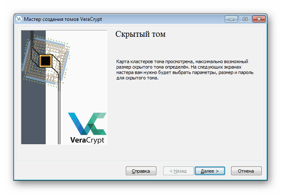Close the VeraCrypt volume creation wizard
This screenshot has width=281, height=194.
click(259, 19)
